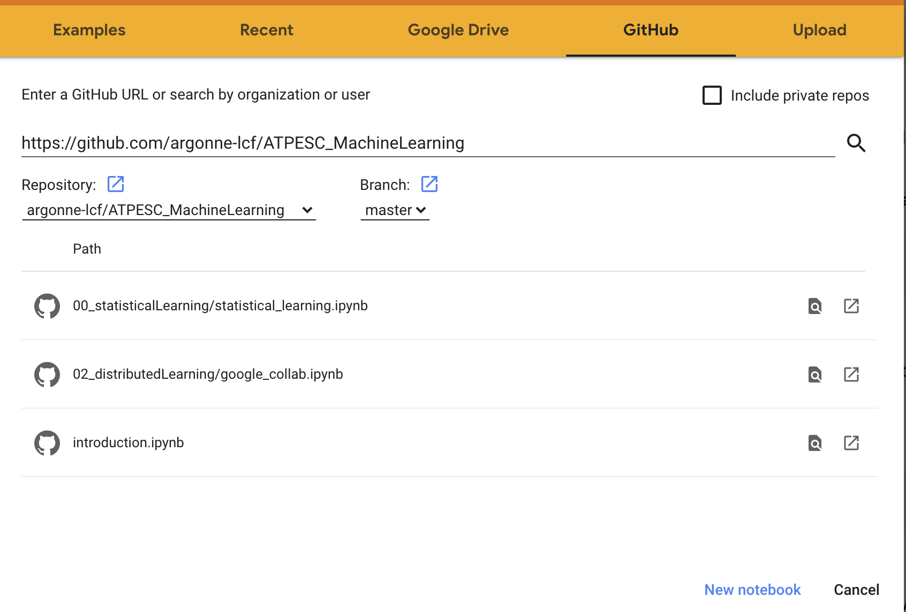Click the search magnifier icon
Image resolution: width=906 pixels, height=612 pixels.
[x=856, y=143]
